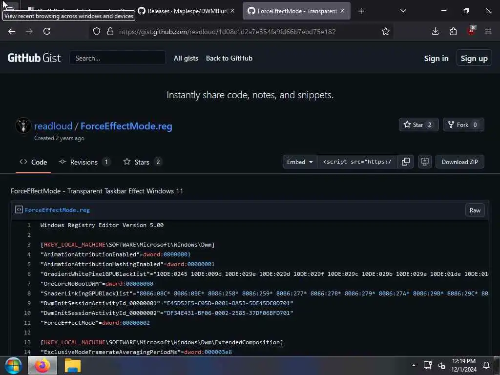Click the muted volume tray icon
This screenshot has height=375, width=500.
point(441,365)
